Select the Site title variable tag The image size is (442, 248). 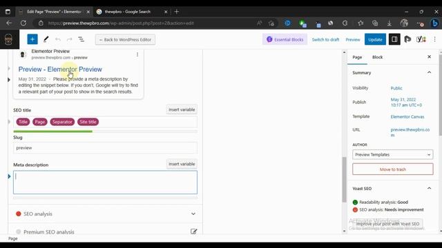(88, 122)
